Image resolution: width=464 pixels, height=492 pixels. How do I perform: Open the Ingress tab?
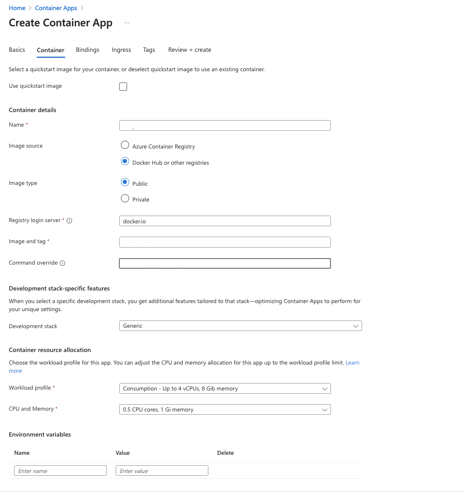pyautogui.click(x=121, y=50)
